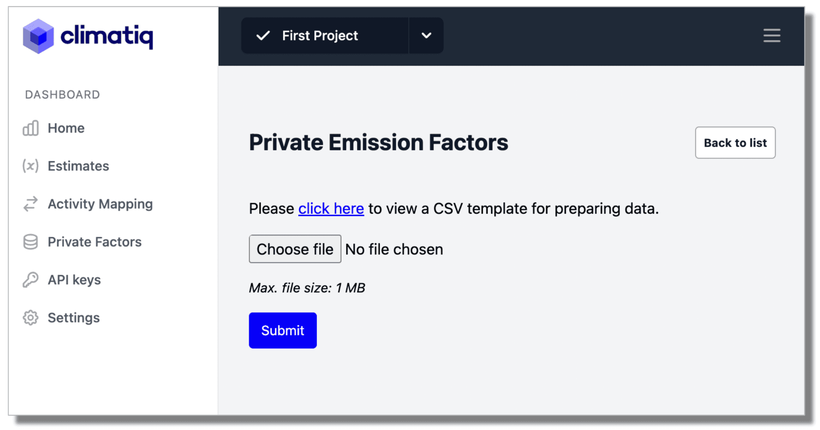Submit the emission factors upload

283,330
